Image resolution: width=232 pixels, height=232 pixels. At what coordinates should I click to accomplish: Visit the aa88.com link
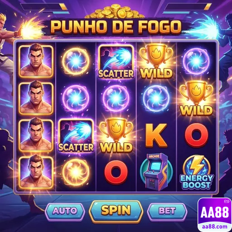coord(215,227)
